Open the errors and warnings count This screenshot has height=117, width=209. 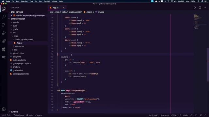pyautogui.click(x=6, y=115)
